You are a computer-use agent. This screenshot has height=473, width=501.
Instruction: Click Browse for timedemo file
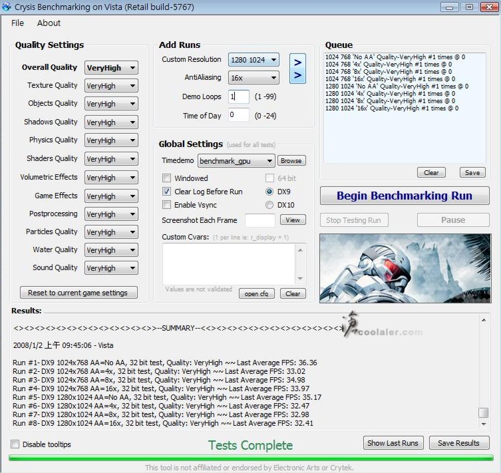pos(291,160)
